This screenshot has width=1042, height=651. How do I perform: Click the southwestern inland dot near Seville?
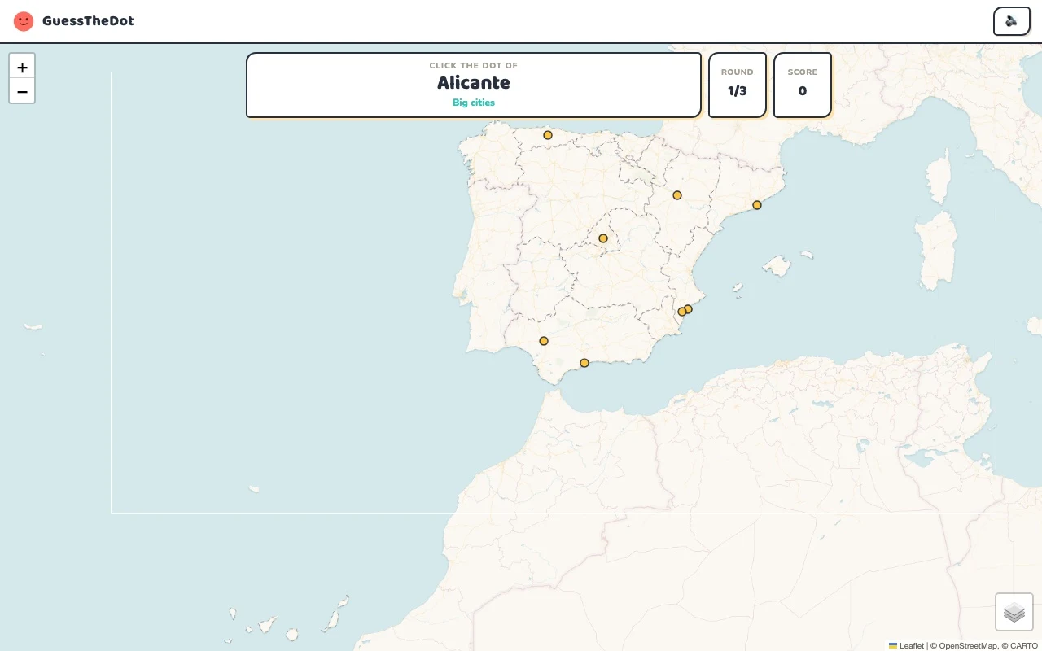[544, 341]
